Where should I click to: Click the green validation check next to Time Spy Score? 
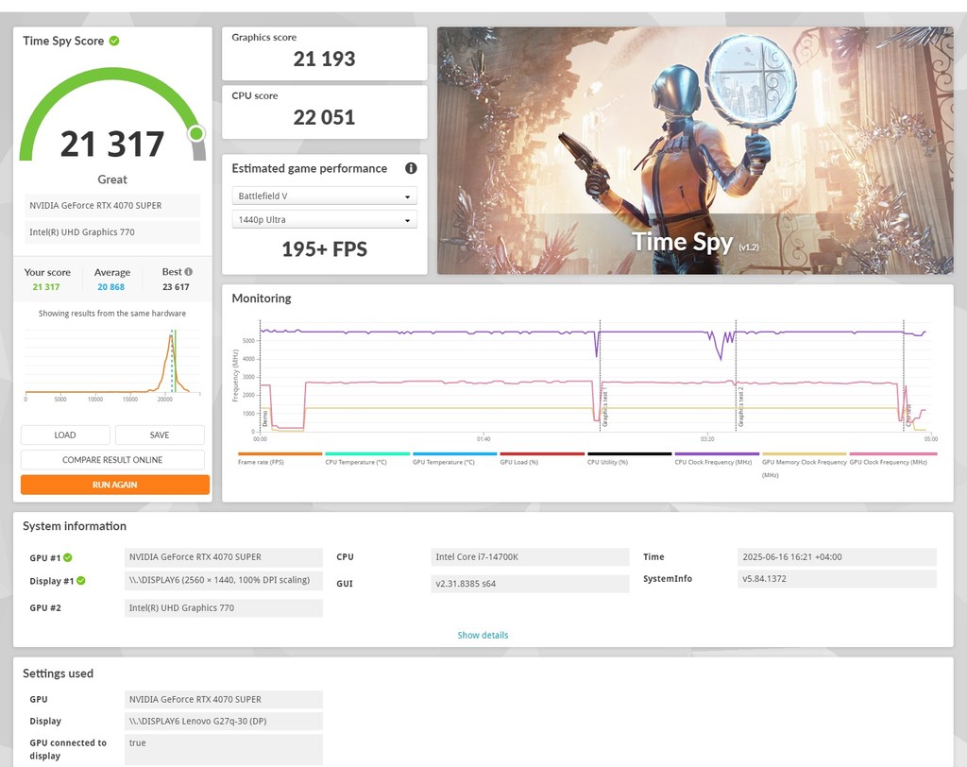click(x=114, y=41)
